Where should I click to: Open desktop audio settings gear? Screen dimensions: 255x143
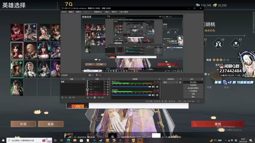coord(157,95)
